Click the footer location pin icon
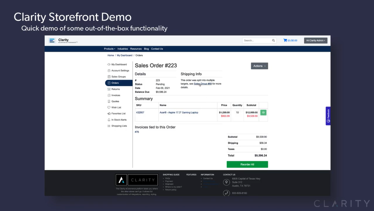 point(226,182)
